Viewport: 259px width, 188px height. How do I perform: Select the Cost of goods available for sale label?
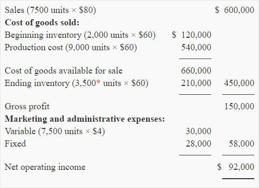pyautogui.click(x=64, y=71)
